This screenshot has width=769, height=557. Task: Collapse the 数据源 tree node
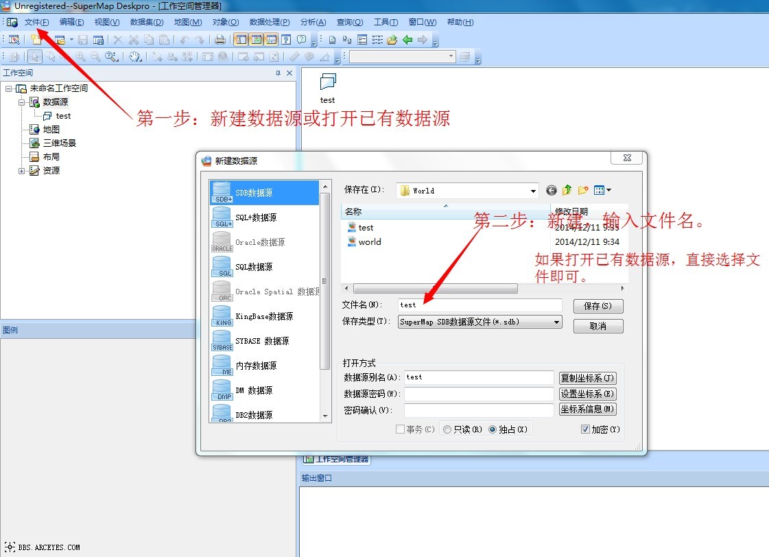tap(21, 102)
